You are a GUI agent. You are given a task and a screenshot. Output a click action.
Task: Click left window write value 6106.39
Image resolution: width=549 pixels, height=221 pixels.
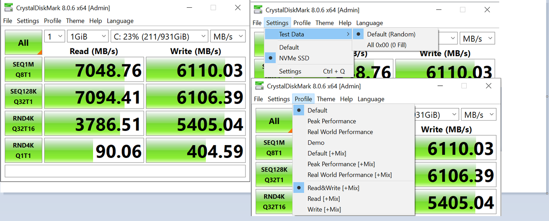[x=196, y=97]
